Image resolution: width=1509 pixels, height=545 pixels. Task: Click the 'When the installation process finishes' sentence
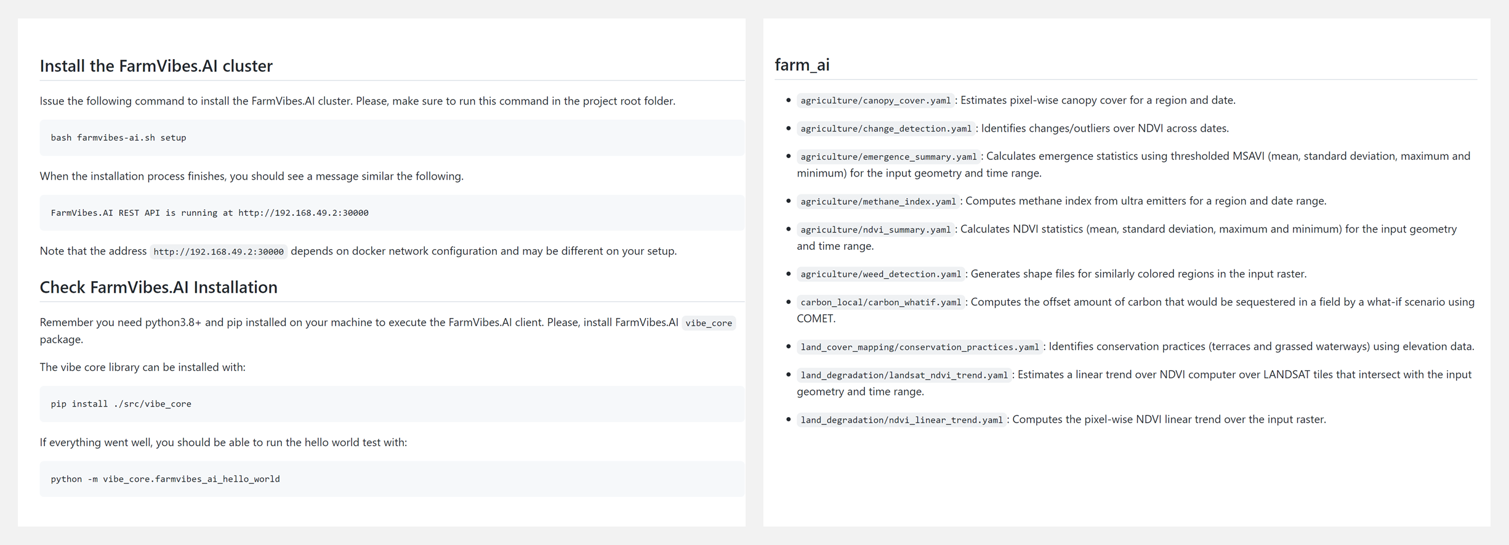(251, 177)
